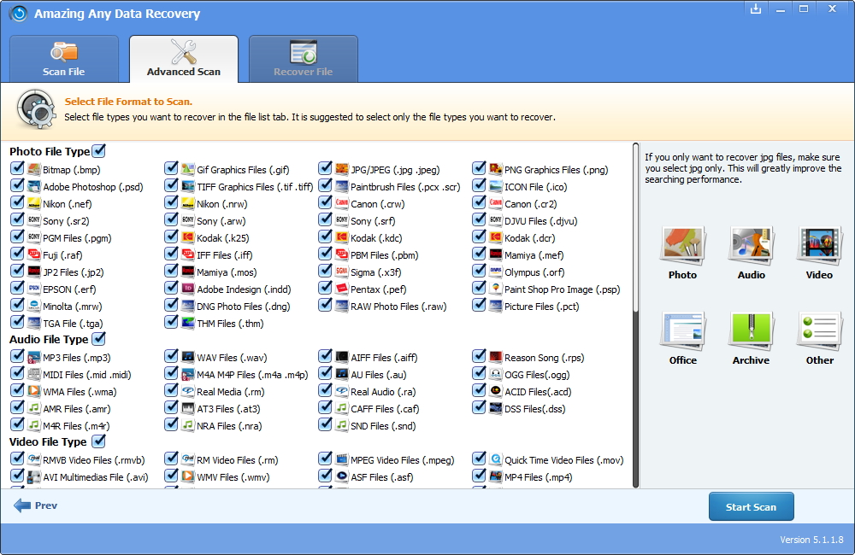This screenshot has width=855, height=555.
Task: Click the Sigma (.x3f) label
Action: click(375, 272)
